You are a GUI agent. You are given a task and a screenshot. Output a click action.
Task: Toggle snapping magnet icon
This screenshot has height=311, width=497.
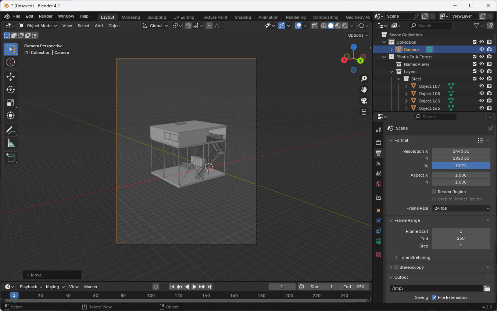(x=188, y=26)
